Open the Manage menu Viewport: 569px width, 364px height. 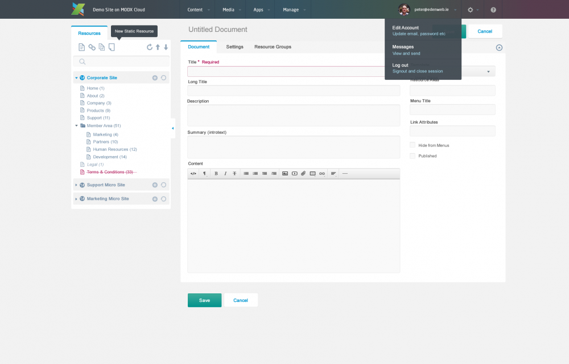tap(291, 10)
